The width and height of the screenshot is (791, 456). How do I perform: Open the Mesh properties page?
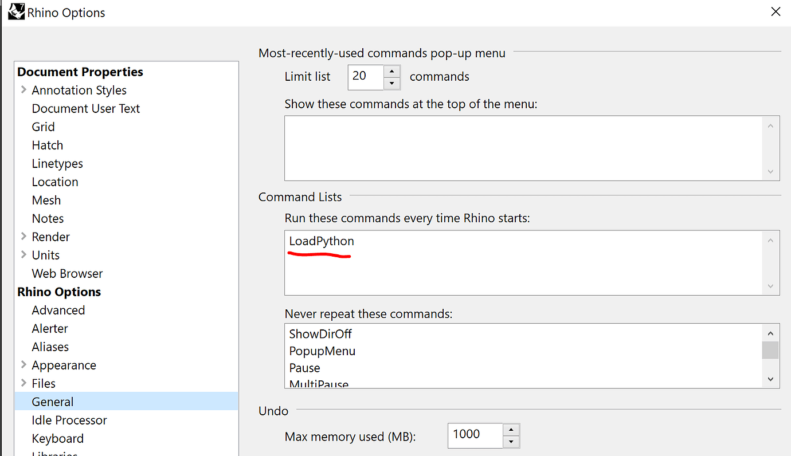pos(46,200)
